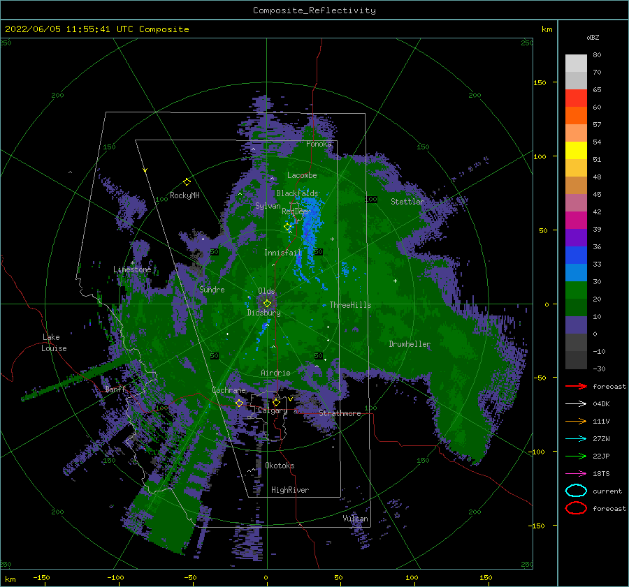629x587 pixels.
Task: Click the Composite_Reflectivity title text
Action: point(314,10)
